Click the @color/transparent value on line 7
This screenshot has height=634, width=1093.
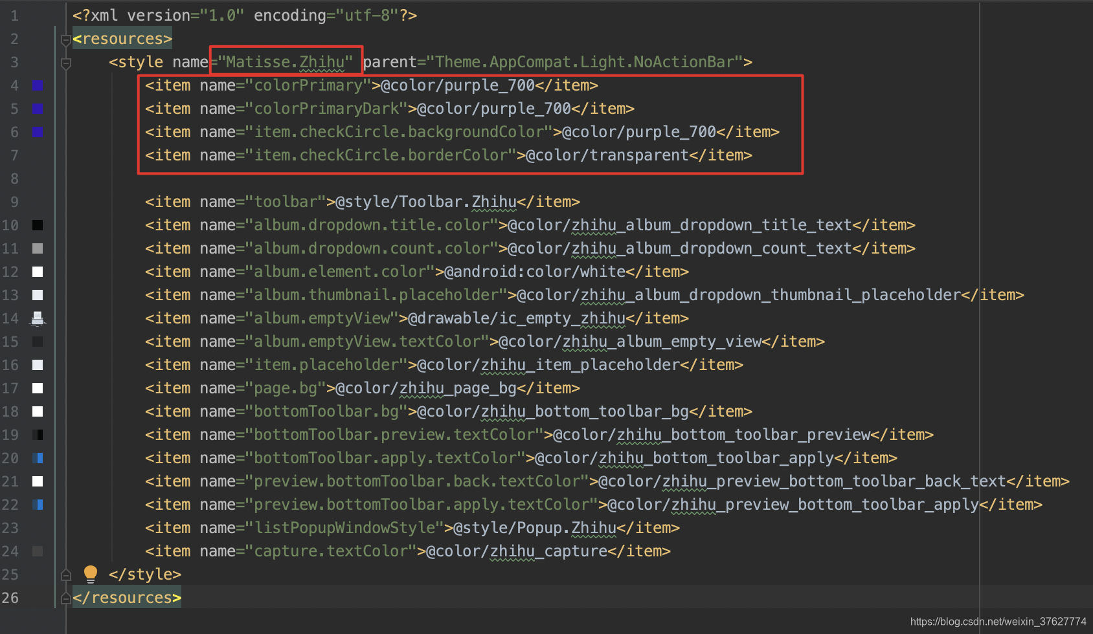pos(607,155)
